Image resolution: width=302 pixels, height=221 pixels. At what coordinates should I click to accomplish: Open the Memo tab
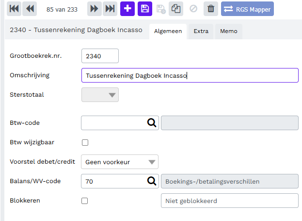228,31
